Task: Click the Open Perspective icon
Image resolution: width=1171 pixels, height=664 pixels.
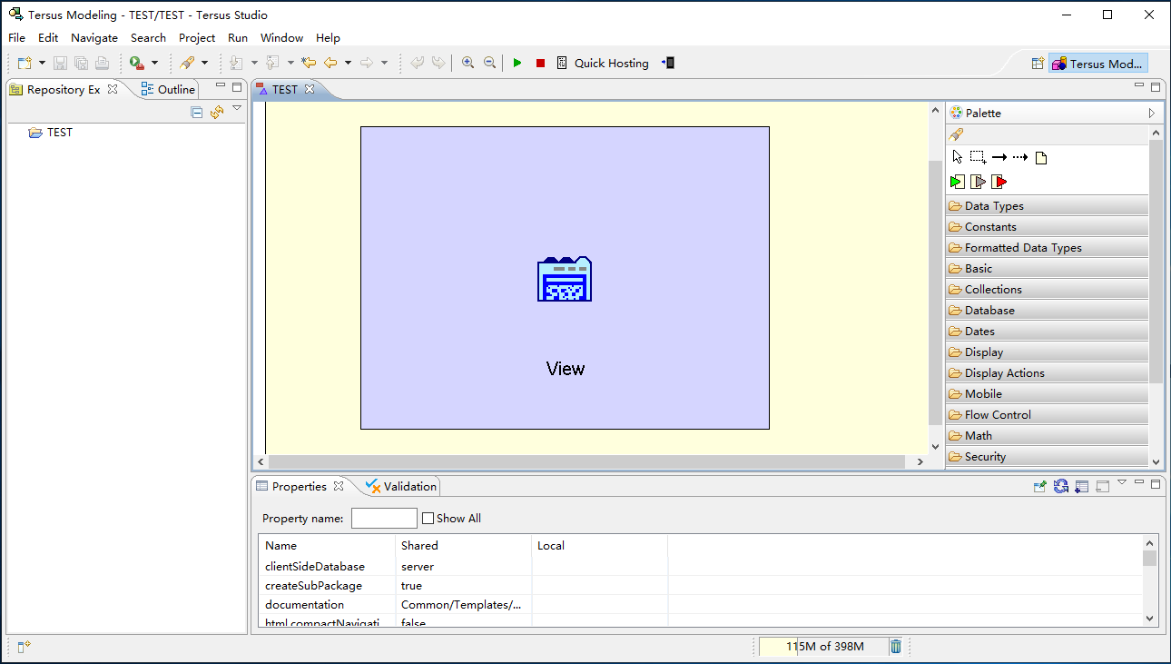Action: click(x=1038, y=64)
